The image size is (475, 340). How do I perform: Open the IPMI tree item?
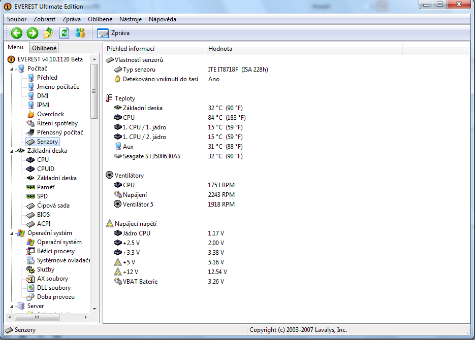tap(43, 105)
